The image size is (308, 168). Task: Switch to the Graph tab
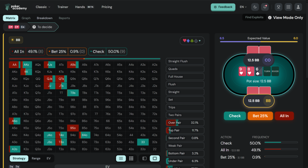(x=26, y=18)
